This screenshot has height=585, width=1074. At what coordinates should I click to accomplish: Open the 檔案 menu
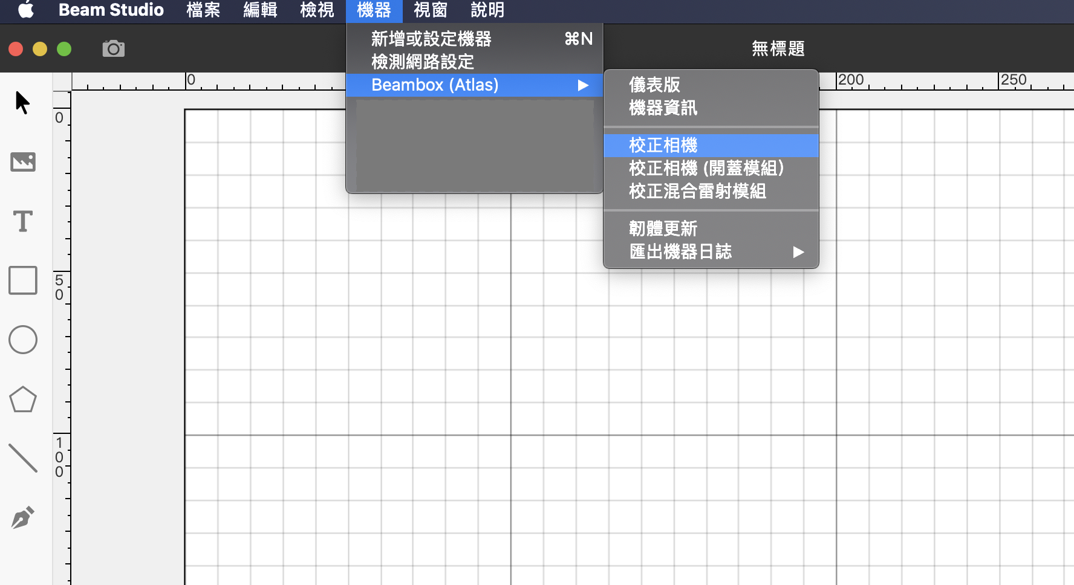click(203, 10)
